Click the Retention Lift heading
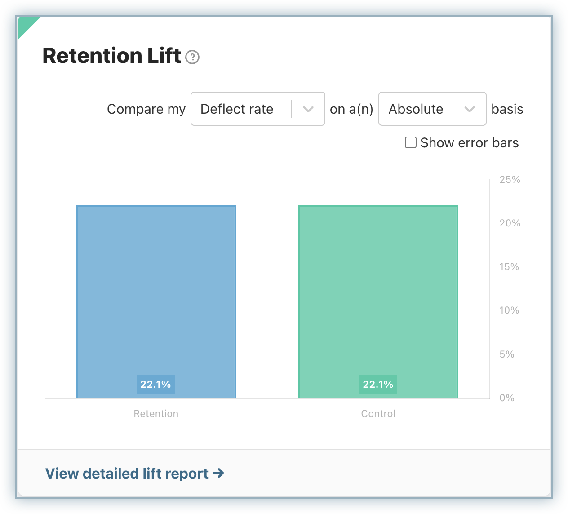The width and height of the screenshot is (568, 514). (x=111, y=56)
